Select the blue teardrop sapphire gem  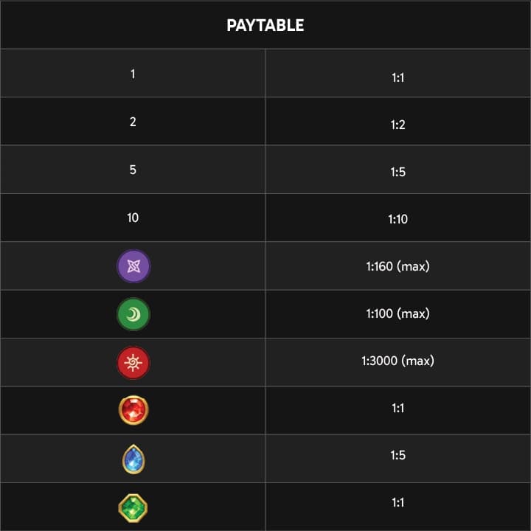pos(133,459)
